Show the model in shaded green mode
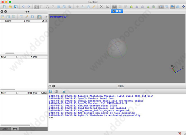This screenshot has width=186, height=135. 131,7
